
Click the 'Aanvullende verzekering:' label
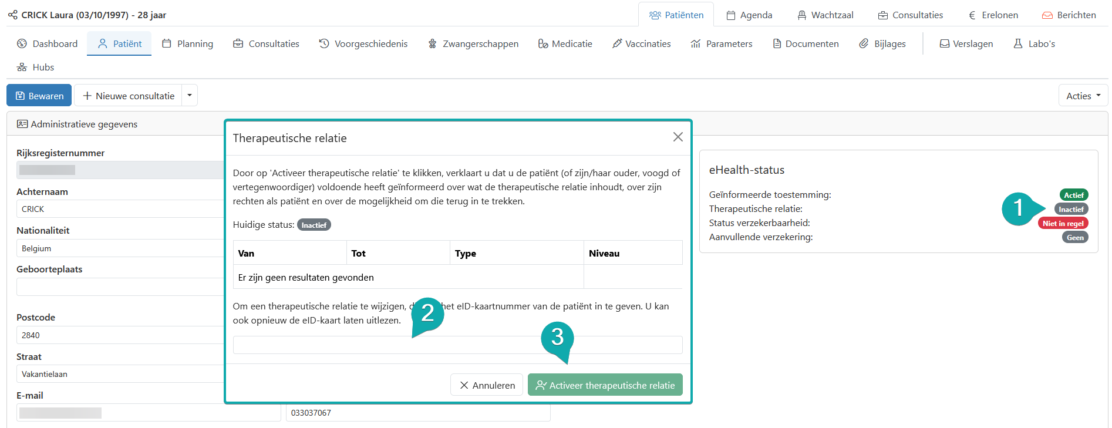[x=761, y=237]
